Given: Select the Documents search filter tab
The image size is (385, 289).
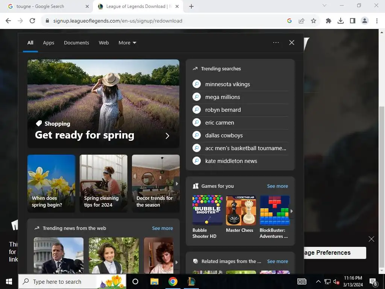Looking at the screenshot, I should coord(76,43).
